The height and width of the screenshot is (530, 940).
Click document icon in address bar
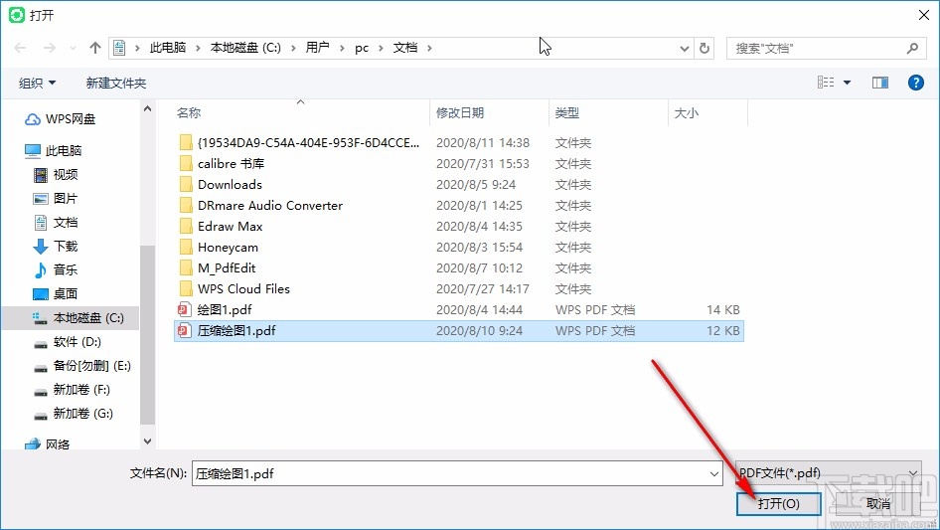[x=119, y=48]
